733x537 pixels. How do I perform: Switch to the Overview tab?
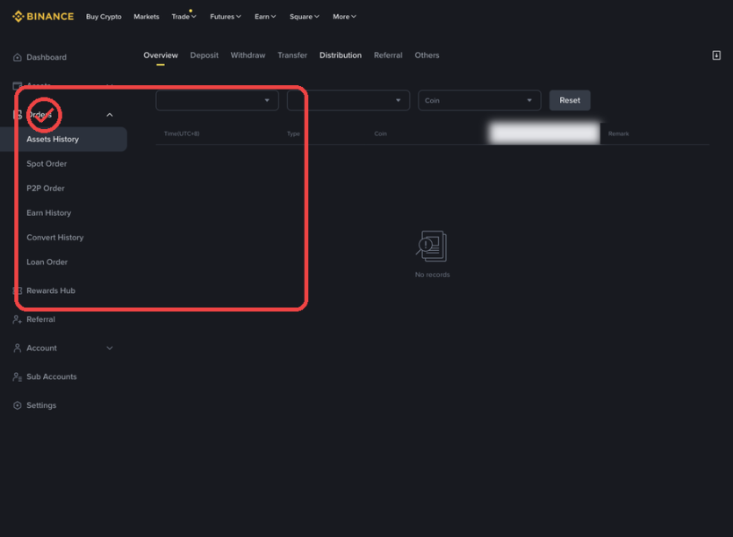tap(161, 55)
